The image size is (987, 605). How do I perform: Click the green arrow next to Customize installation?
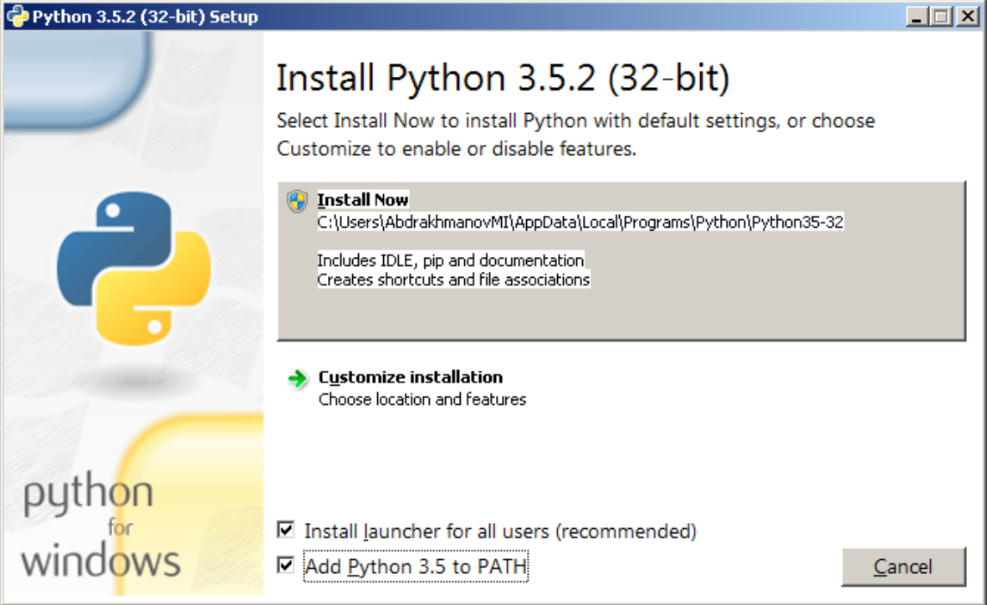pos(297,379)
